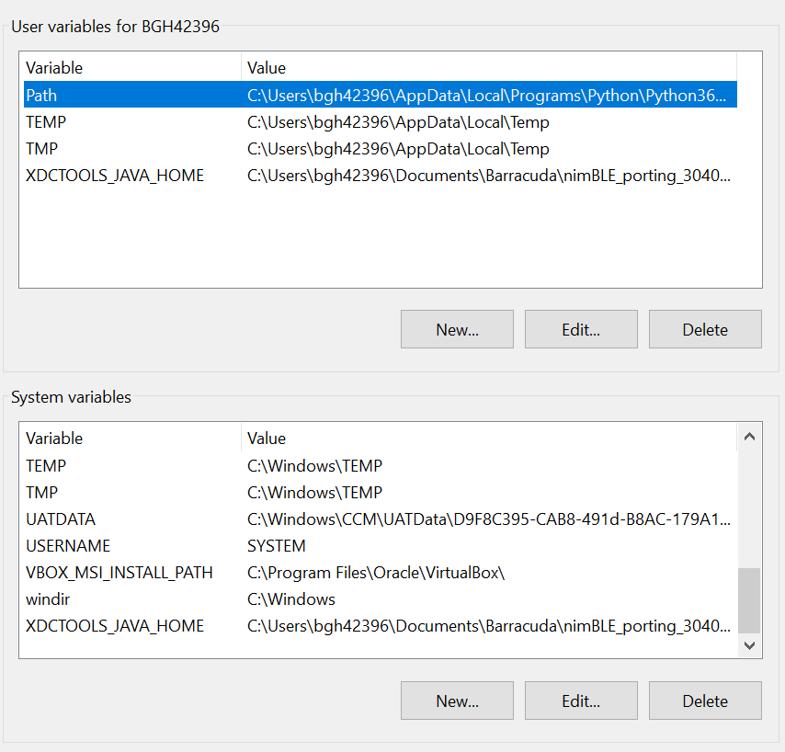Sort by system Value column header
The image size is (785, 752).
(x=487, y=439)
